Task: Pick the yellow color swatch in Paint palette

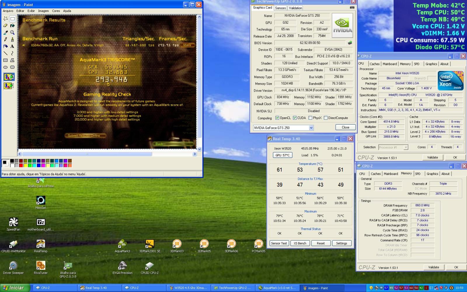Action: 25,165
